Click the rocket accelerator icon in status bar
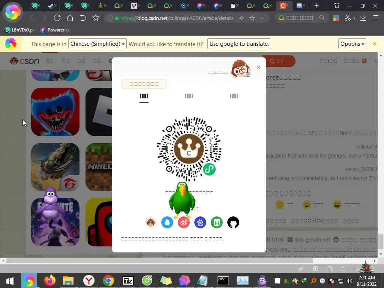The image size is (384, 288). coord(301,269)
